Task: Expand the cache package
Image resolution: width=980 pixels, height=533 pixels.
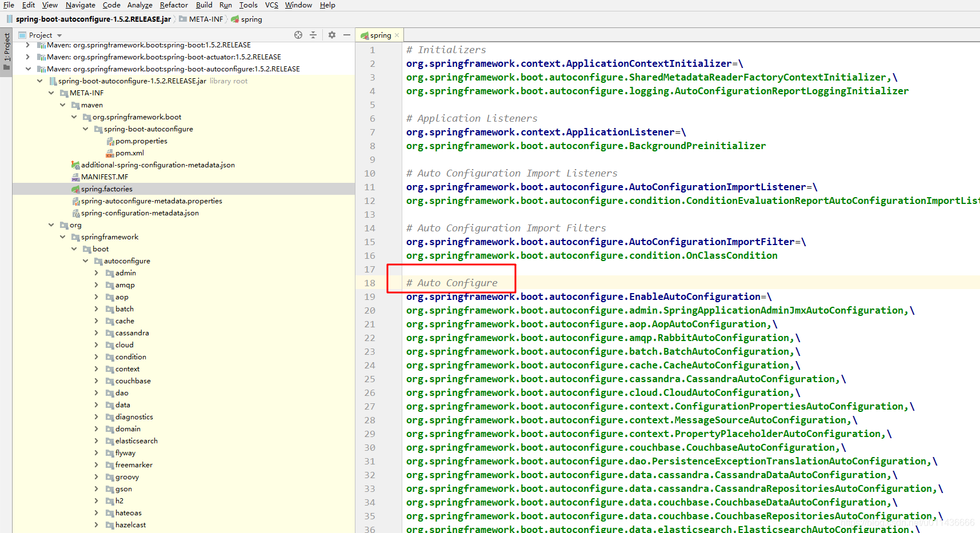Action: pyautogui.click(x=97, y=321)
